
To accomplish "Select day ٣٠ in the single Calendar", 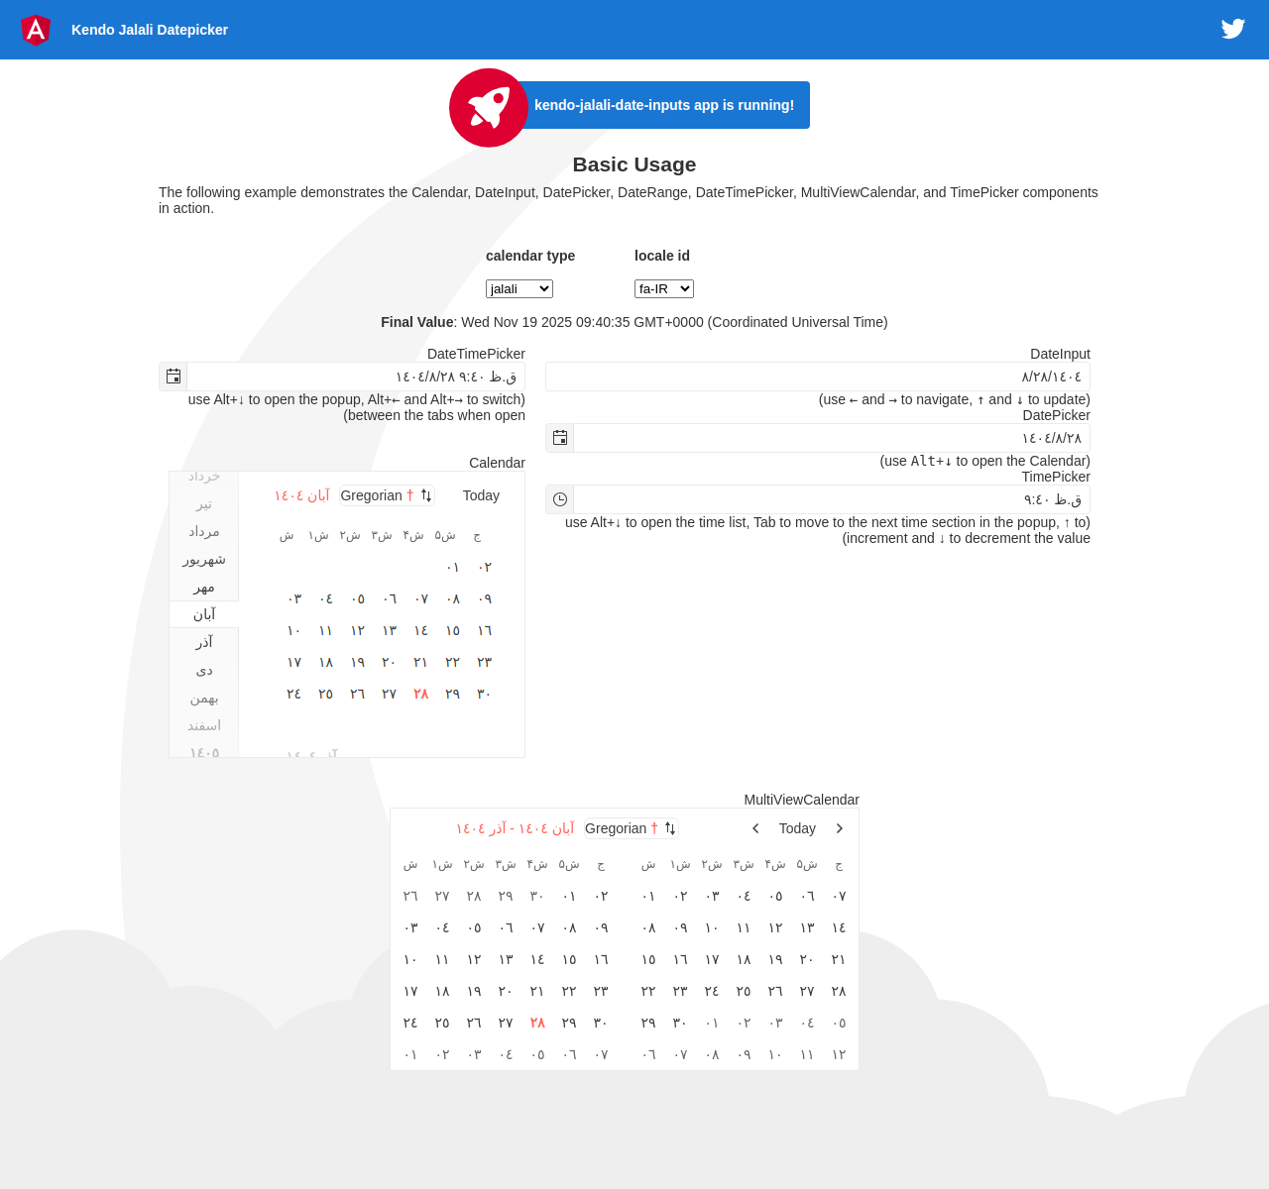I will pyautogui.click(x=485, y=694).
